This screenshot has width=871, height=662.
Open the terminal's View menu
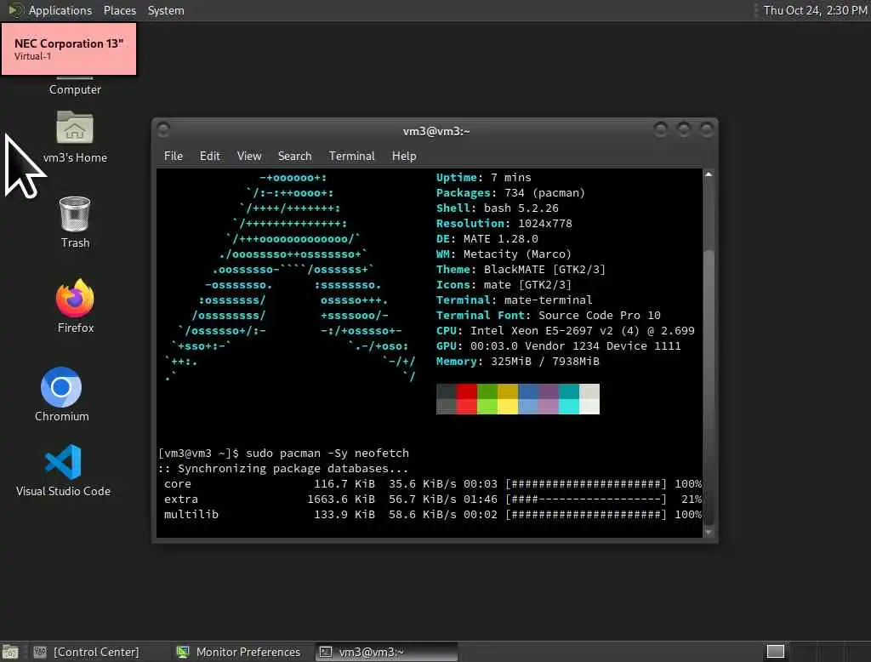click(x=249, y=156)
